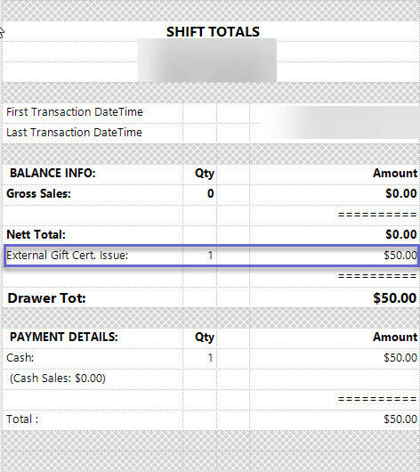420x472 pixels.
Task: Click the payment Total label
Action: 22,419
